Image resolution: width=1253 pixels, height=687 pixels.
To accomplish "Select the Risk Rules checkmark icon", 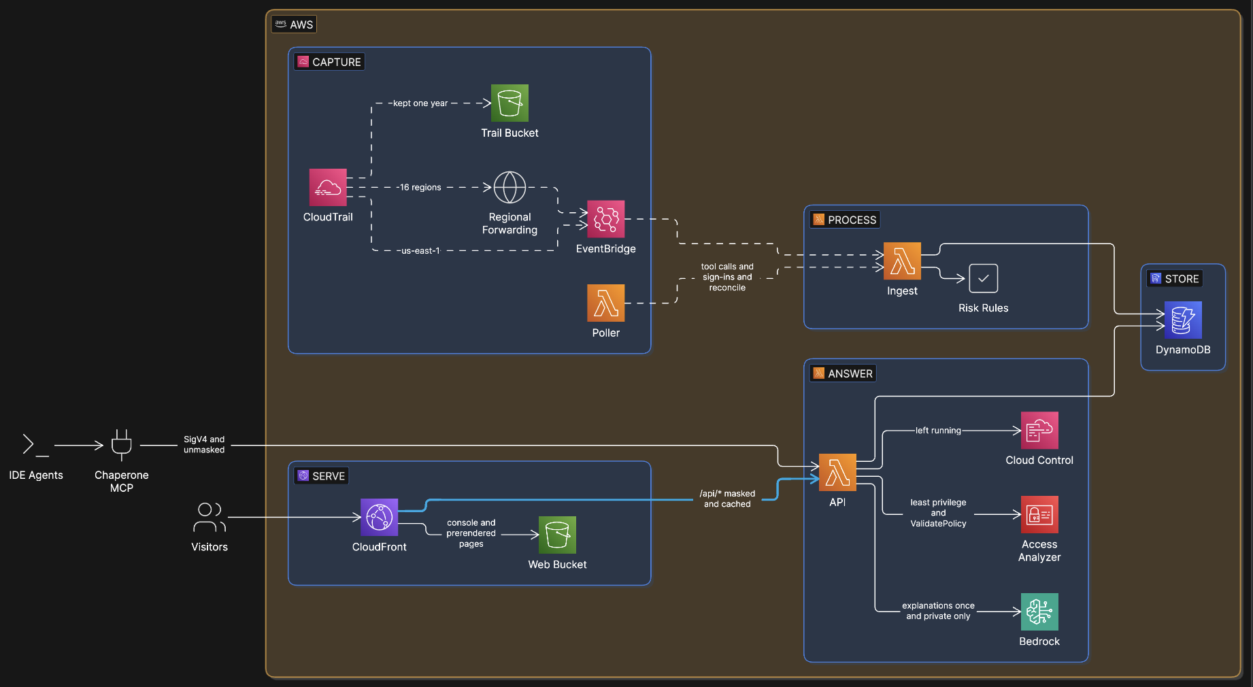I will tap(983, 278).
